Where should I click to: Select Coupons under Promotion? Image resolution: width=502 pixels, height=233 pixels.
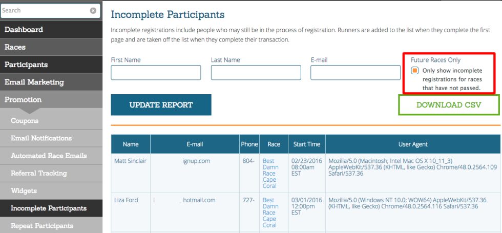point(51,121)
